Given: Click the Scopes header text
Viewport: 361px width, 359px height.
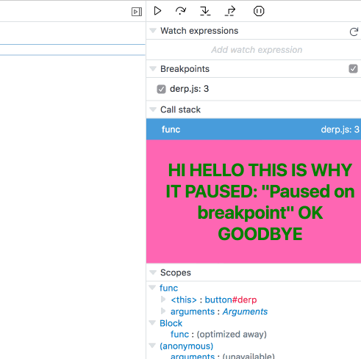Looking at the screenshot, I should pyautogui.click(x=176, y=272).
